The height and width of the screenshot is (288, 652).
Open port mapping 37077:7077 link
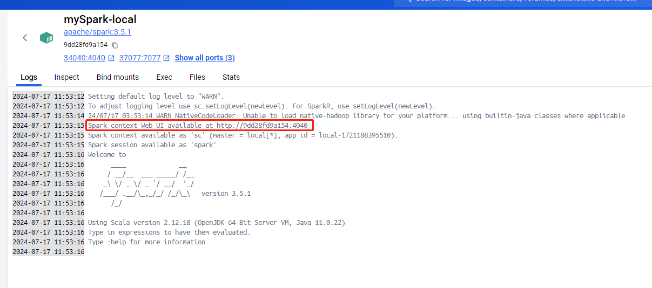click(x=140, y=58)
